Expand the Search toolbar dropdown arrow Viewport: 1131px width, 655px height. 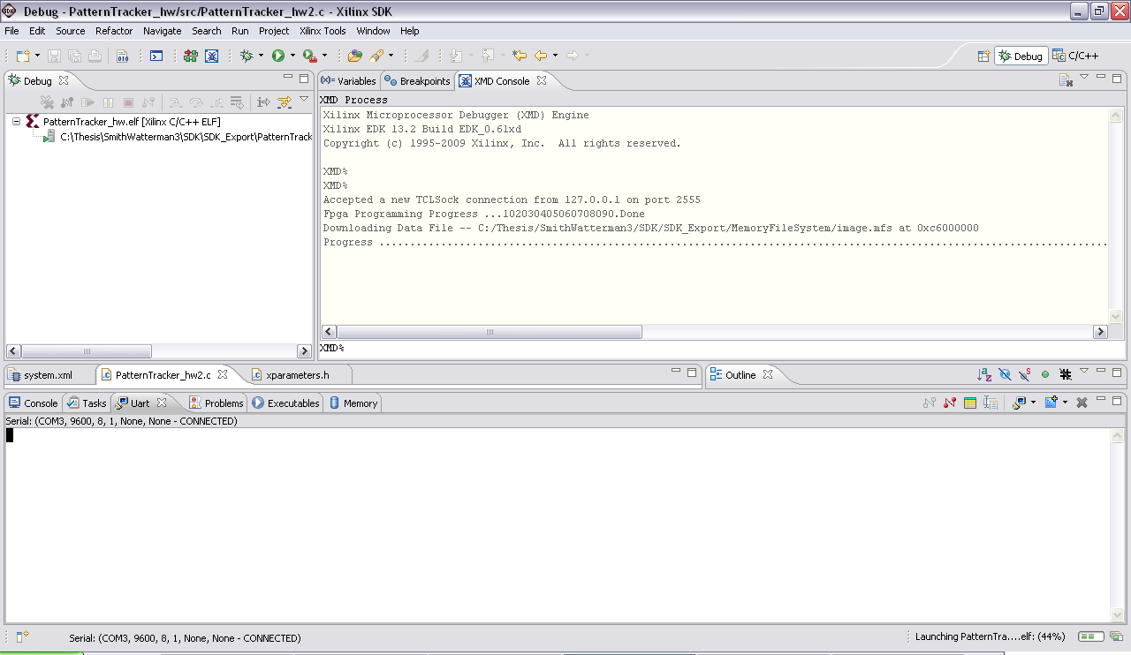click(x=391, y=56)
